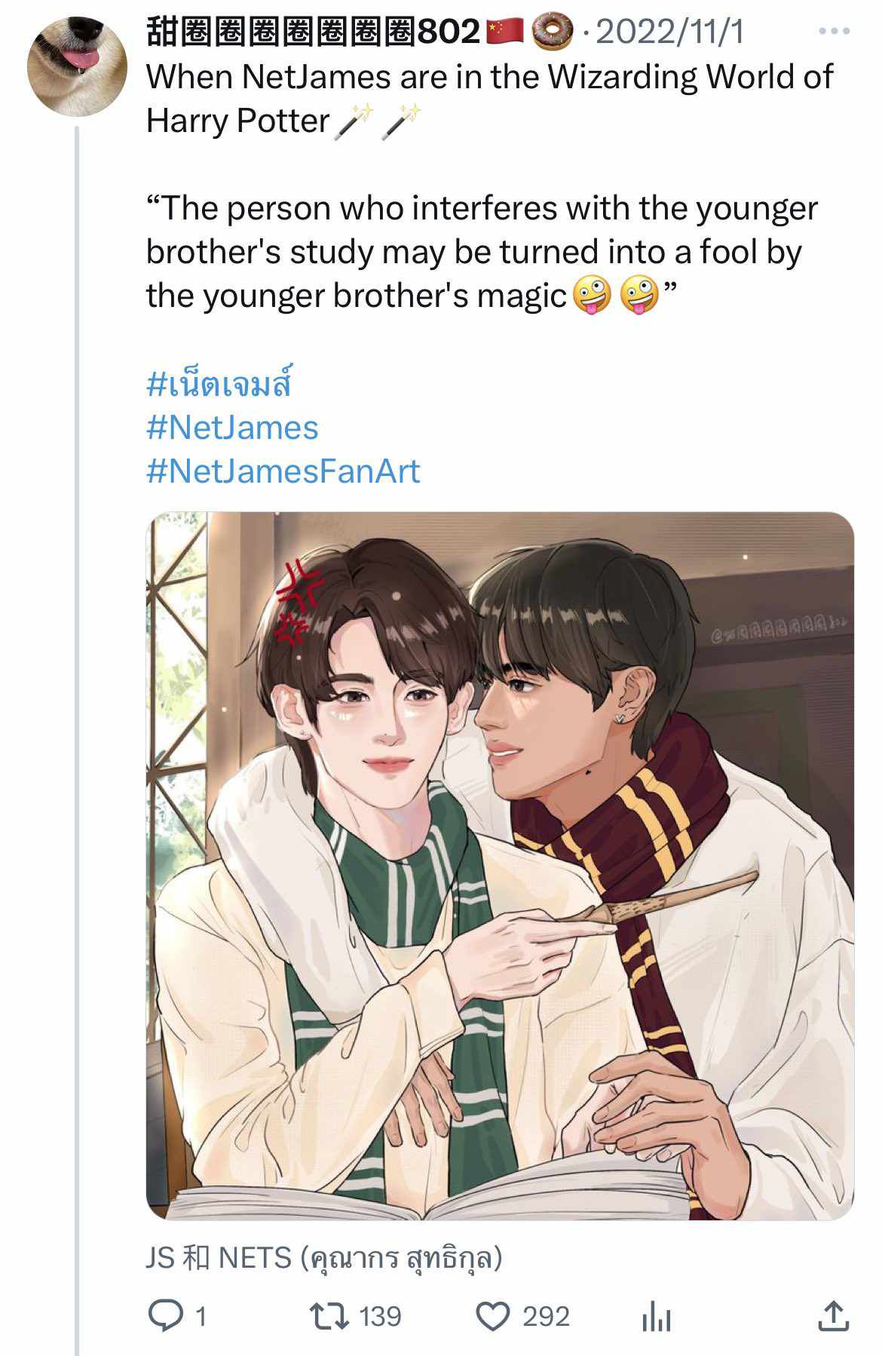This screenshot has width=882, height=1356.
Task: Click the retweet count 139
Action: pos(380,1317)
